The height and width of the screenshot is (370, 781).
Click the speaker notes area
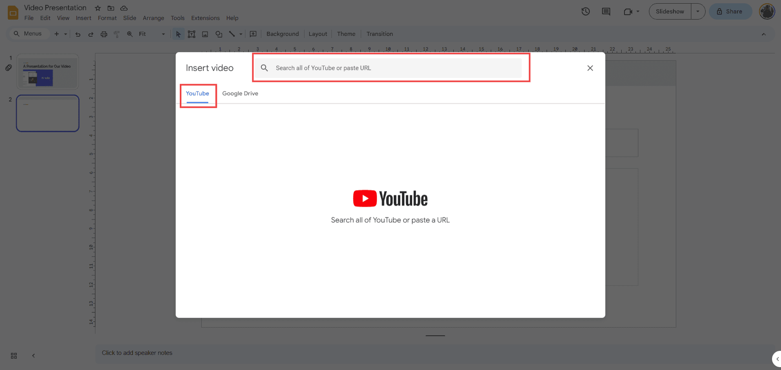[x=434, y=353]
